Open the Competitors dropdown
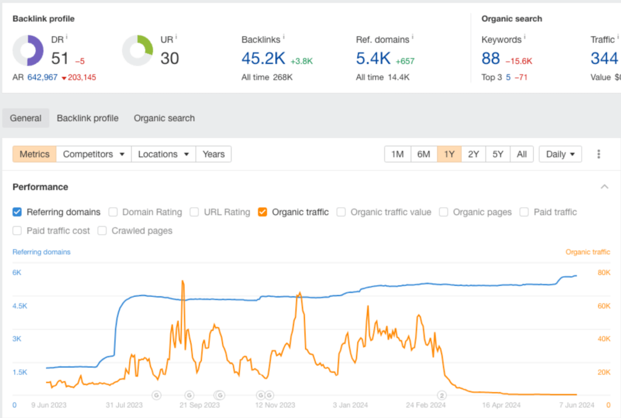Viewport: 621px width, 418px height. click(93, 154)
